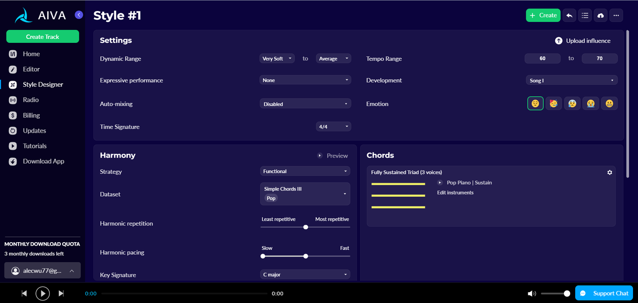Click Edit instruments link
This screenshot has height=303, width=638.
(455, 193)
